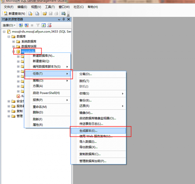Expand the 安全性 folder node
Viewport: 195px width, 184px height.
(9, 101)
